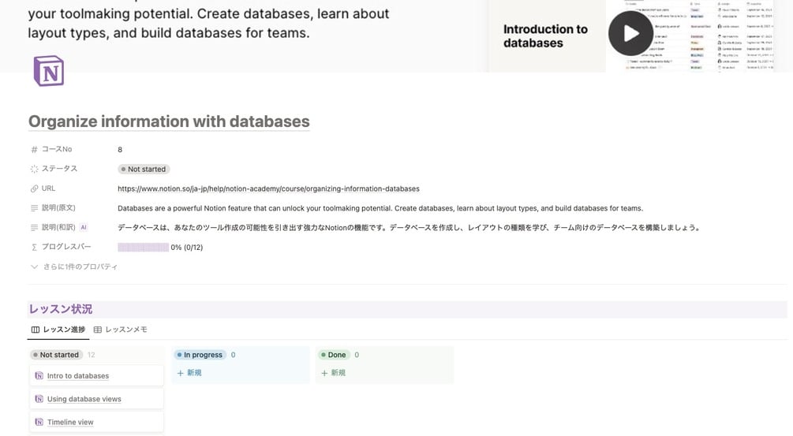
Task: Click the AI badge next to 説明(和訳)
Action: tap(84, 228)
